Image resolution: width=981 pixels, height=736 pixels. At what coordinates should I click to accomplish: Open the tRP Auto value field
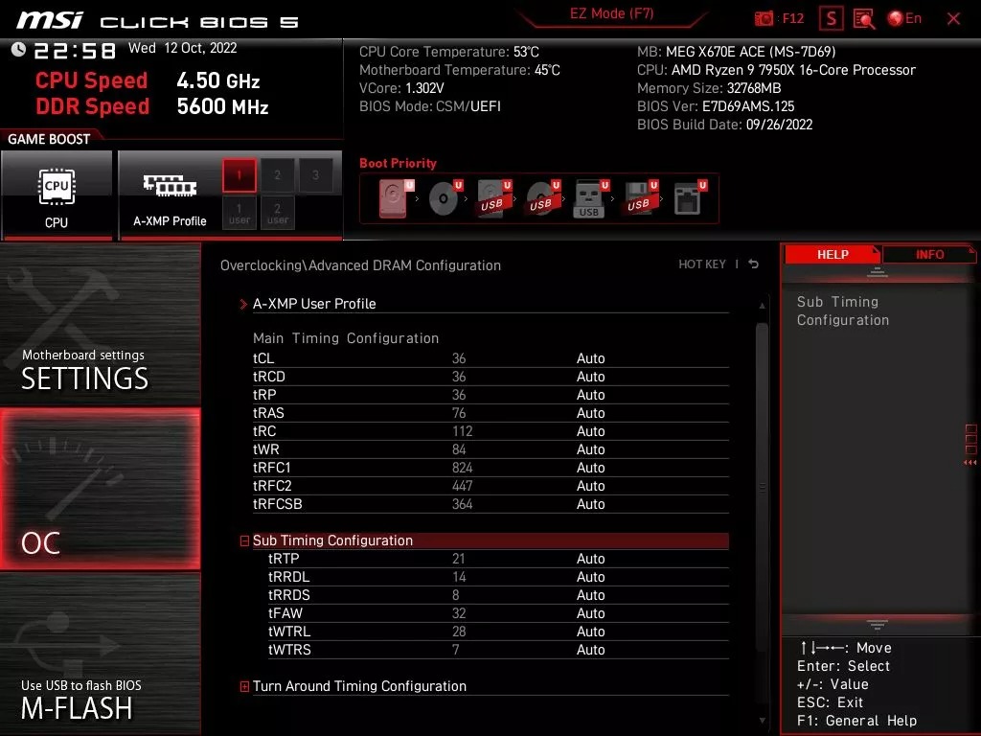point(590,395)
